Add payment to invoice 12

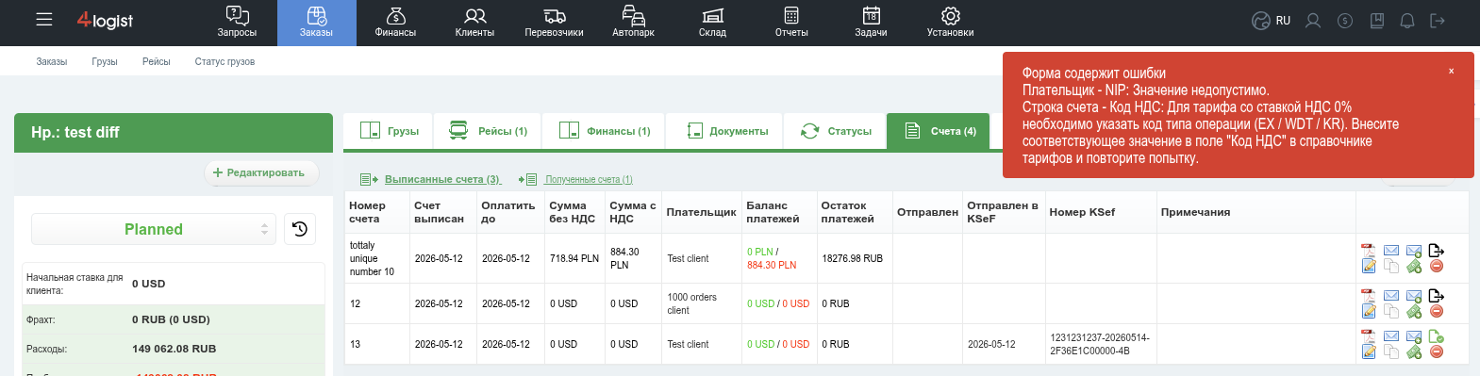pos(1414,311)
